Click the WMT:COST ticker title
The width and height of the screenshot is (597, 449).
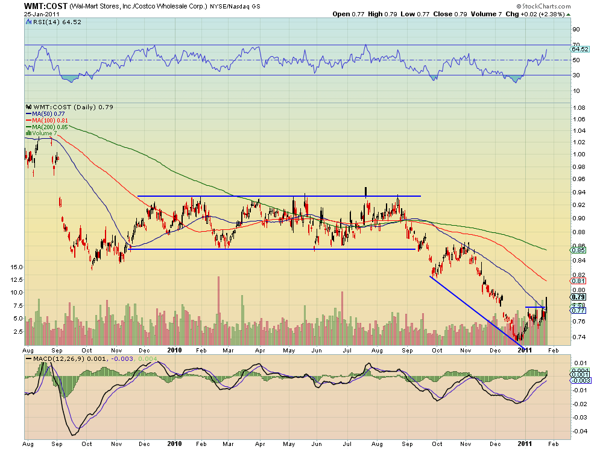pyautogui.click(x=46, y=6)
